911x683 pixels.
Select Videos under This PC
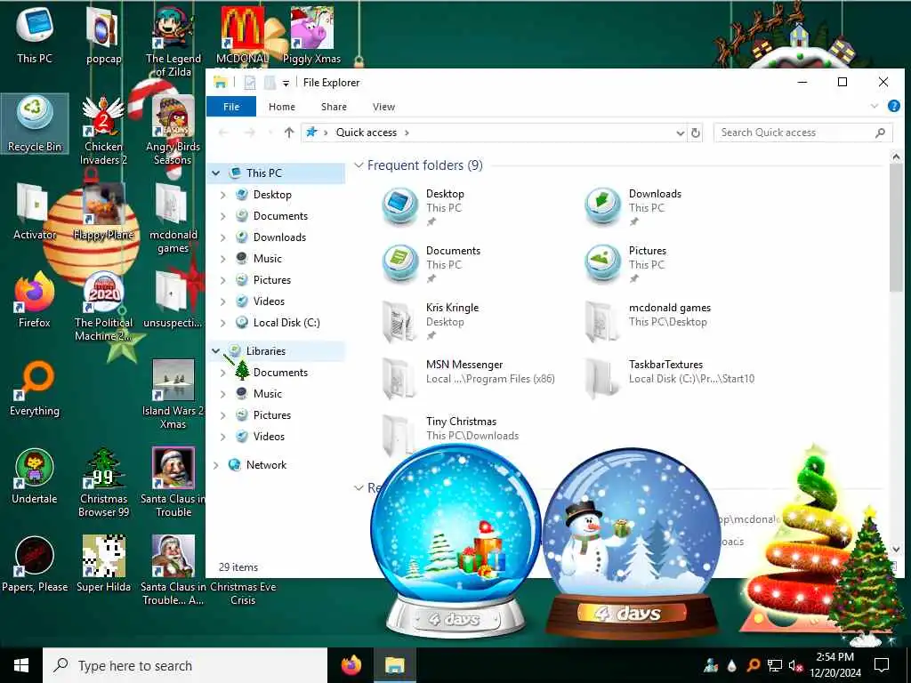pos(269,301)
